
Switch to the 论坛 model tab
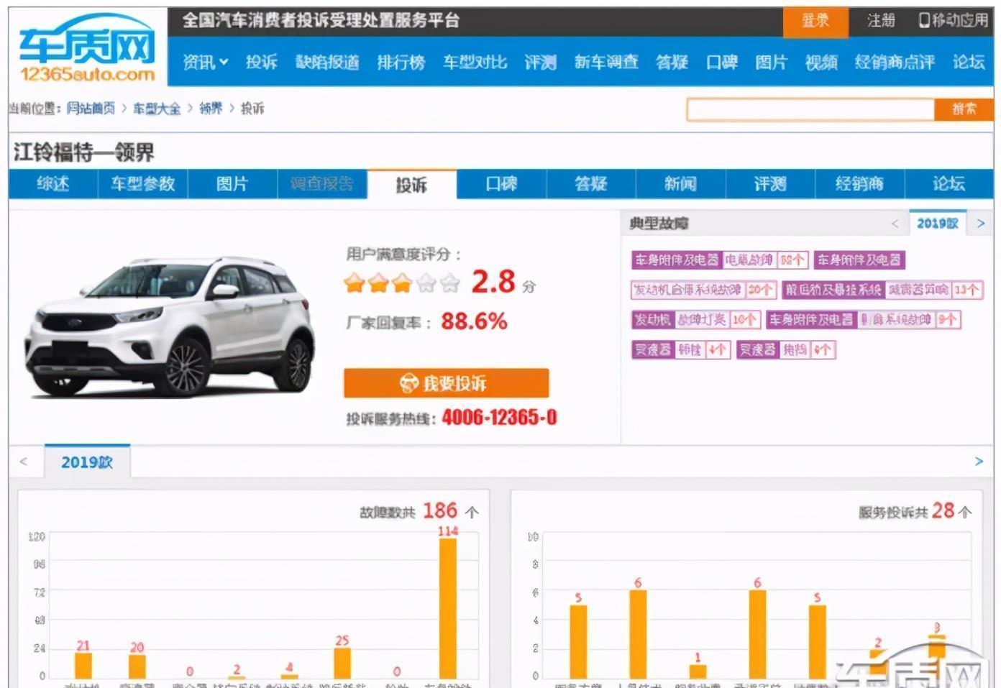[x=949, y=184]
